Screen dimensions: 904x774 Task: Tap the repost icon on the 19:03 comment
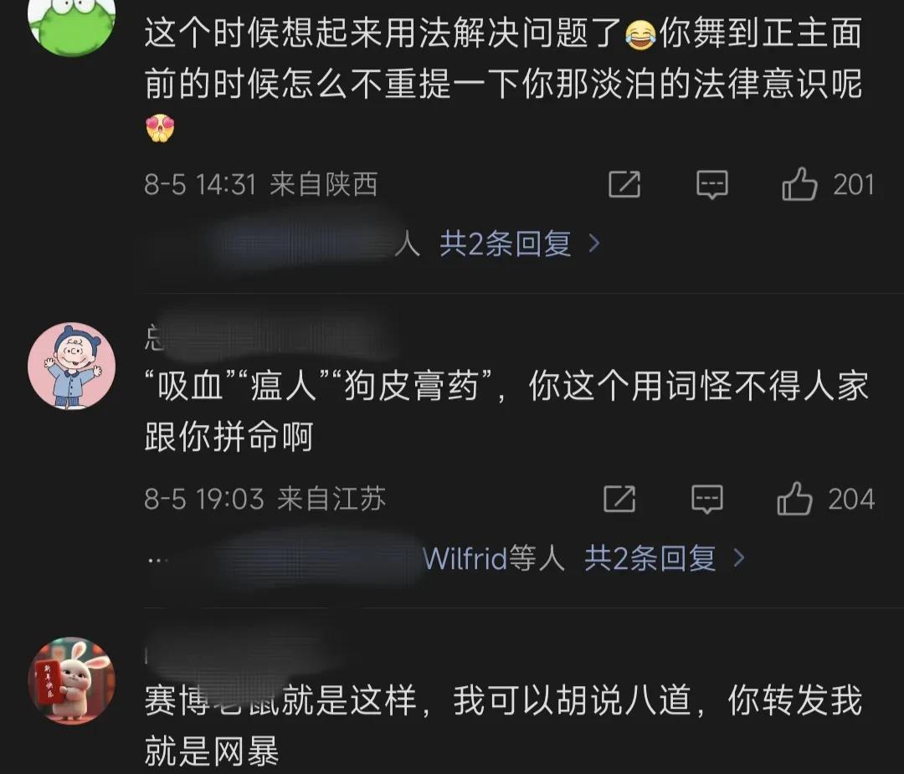(619, 499)
